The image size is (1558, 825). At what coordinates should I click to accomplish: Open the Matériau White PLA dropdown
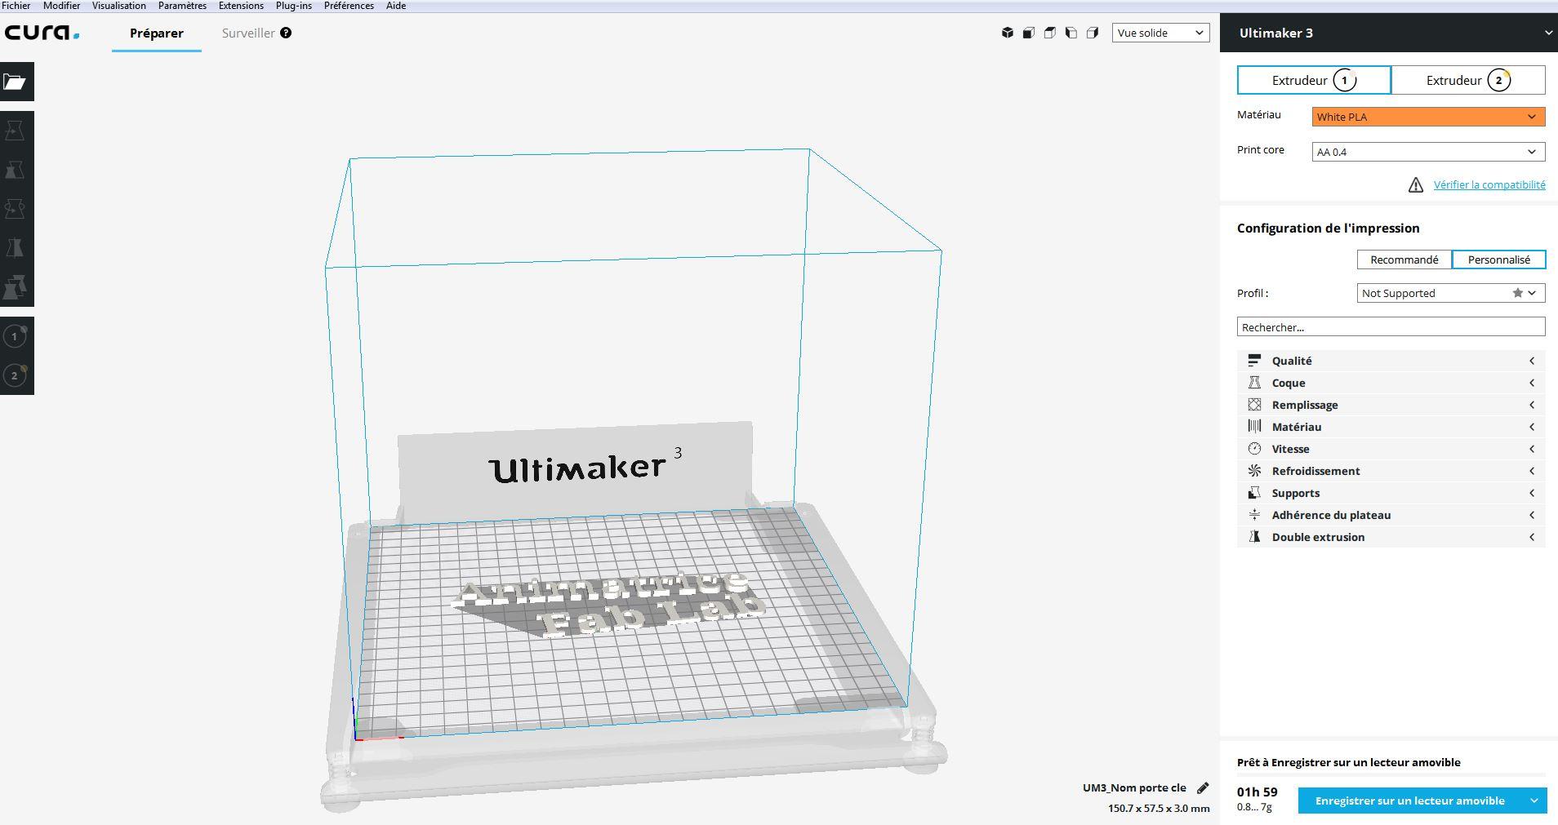click(x=1428, y=117)
